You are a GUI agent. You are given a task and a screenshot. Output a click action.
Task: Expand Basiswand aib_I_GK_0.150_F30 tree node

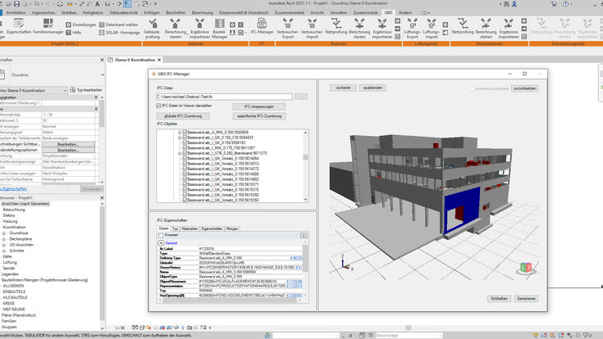180,138
